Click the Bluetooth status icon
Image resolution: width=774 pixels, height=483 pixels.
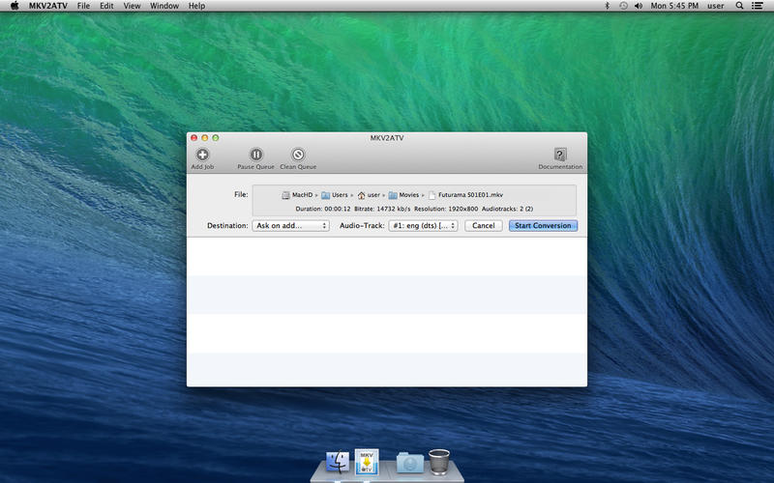click(x=607, y=6)
